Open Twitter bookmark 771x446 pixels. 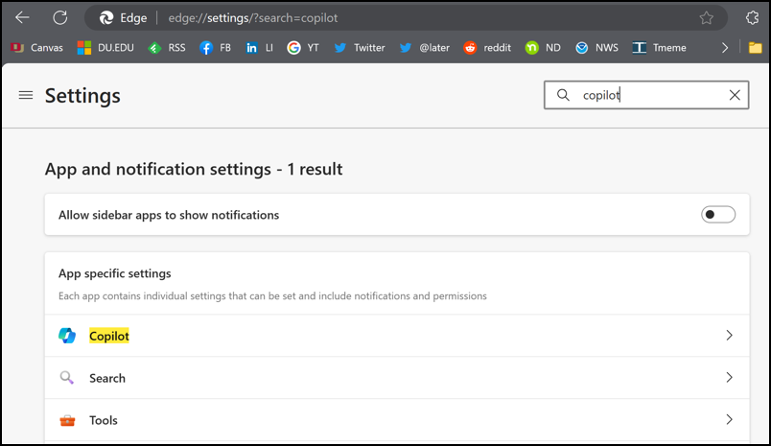[x=360, y=48]
